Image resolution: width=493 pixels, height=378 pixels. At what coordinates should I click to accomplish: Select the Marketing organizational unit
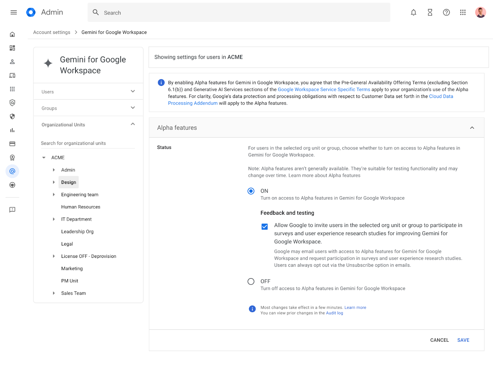point(72,269)
